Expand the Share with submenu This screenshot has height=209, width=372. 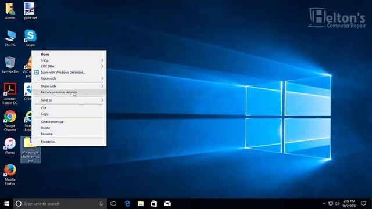pyautogui.click(x=69, y=86)
